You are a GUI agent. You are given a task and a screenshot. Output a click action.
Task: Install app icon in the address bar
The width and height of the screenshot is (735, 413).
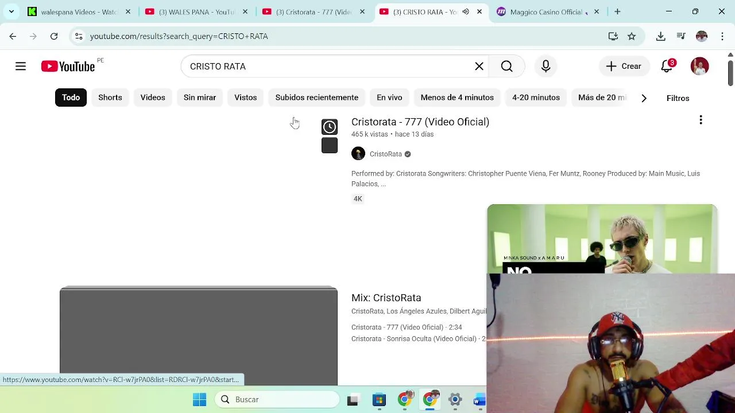(613, 36)
